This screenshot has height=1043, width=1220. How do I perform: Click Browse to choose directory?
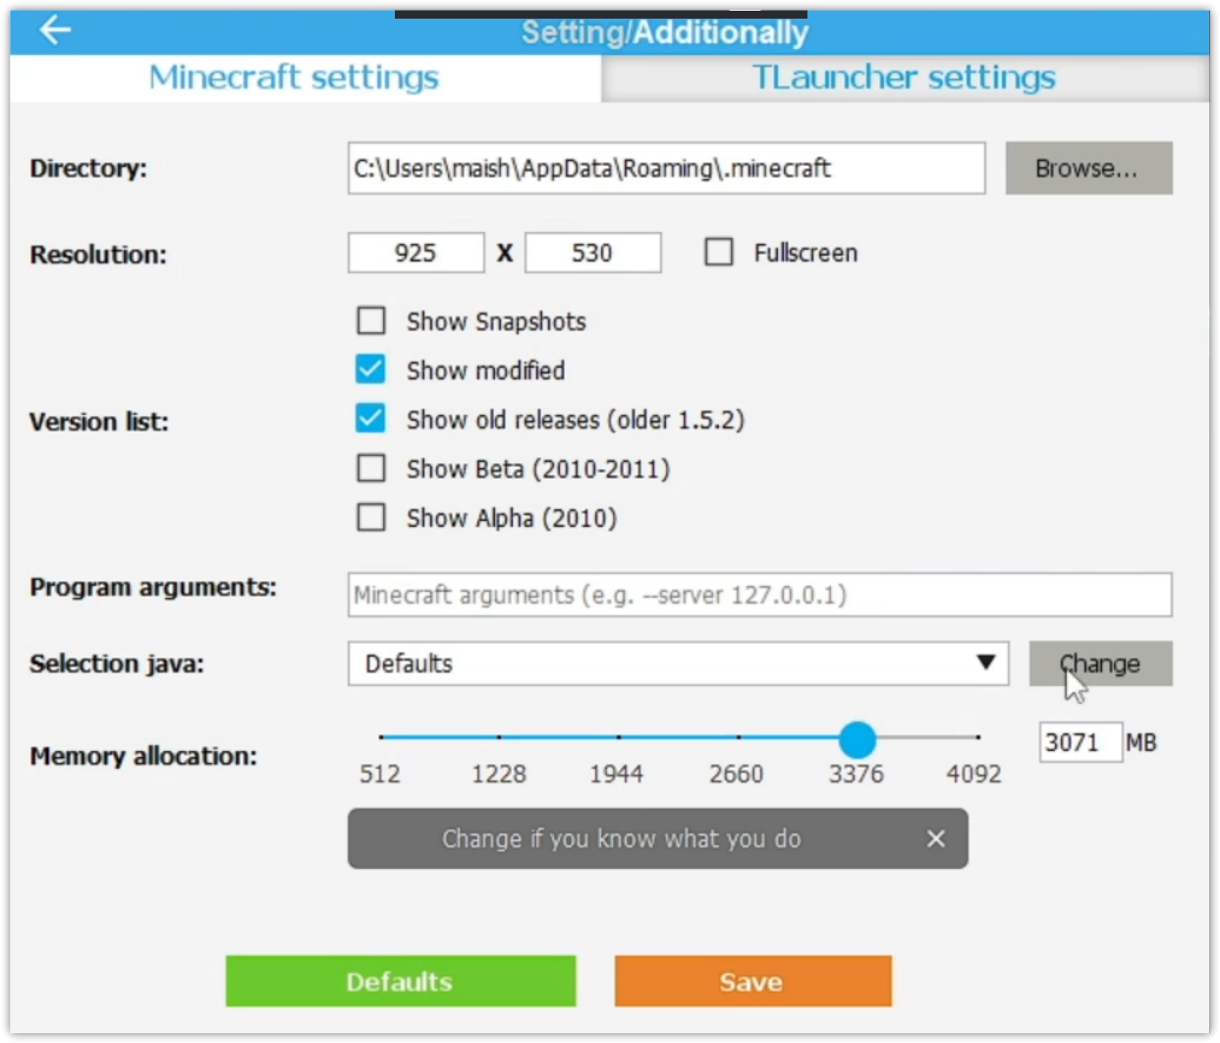click(x=1088, y=168)
